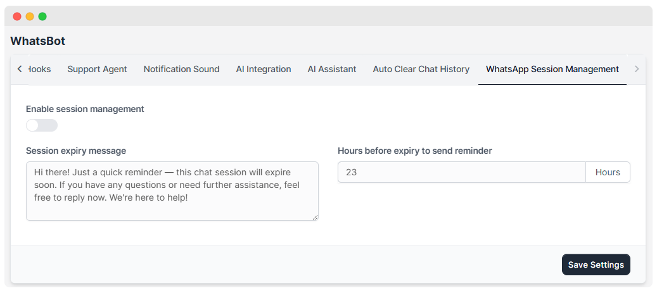The height and width of the screenshot is (293, 657).
Task: Toggle the Enable session management switch
Action: [x=42, y=125]
